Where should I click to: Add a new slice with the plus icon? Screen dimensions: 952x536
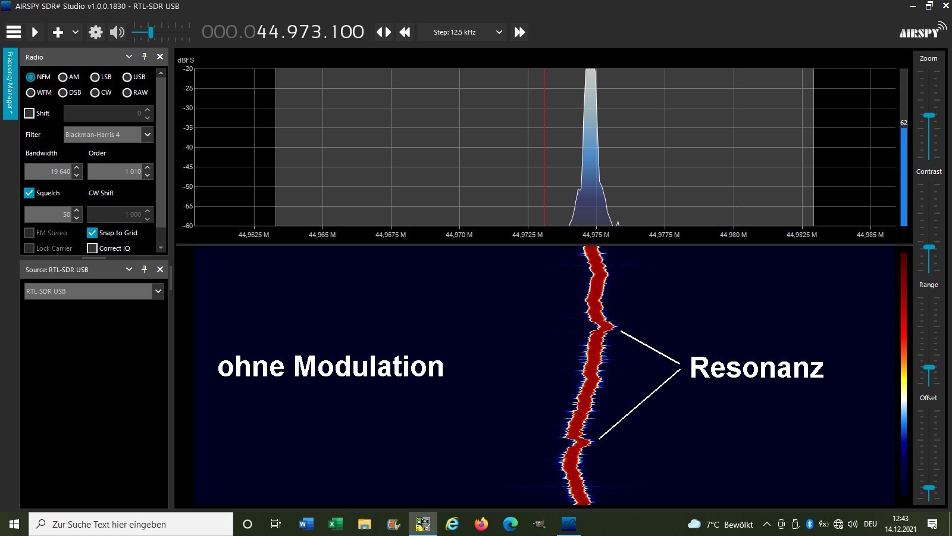pos(58,32)
